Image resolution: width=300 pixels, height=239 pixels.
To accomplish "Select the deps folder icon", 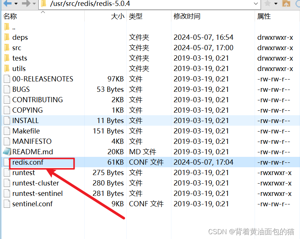I will tap(7, 37).
